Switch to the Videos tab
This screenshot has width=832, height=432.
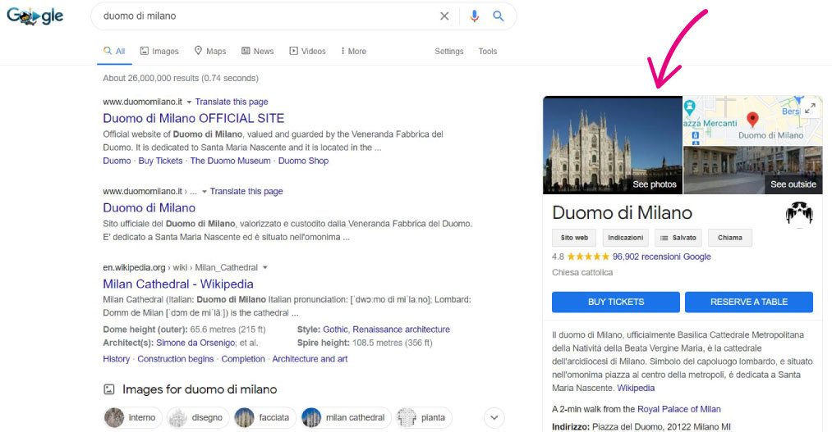tap(307, 52)
